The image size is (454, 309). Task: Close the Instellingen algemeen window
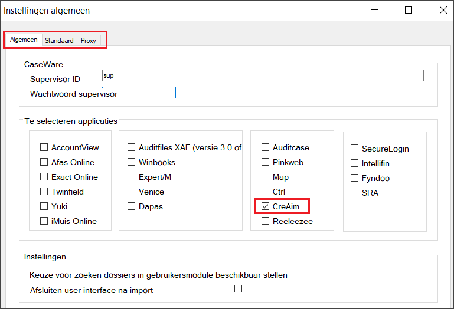(x=443, y=10)
